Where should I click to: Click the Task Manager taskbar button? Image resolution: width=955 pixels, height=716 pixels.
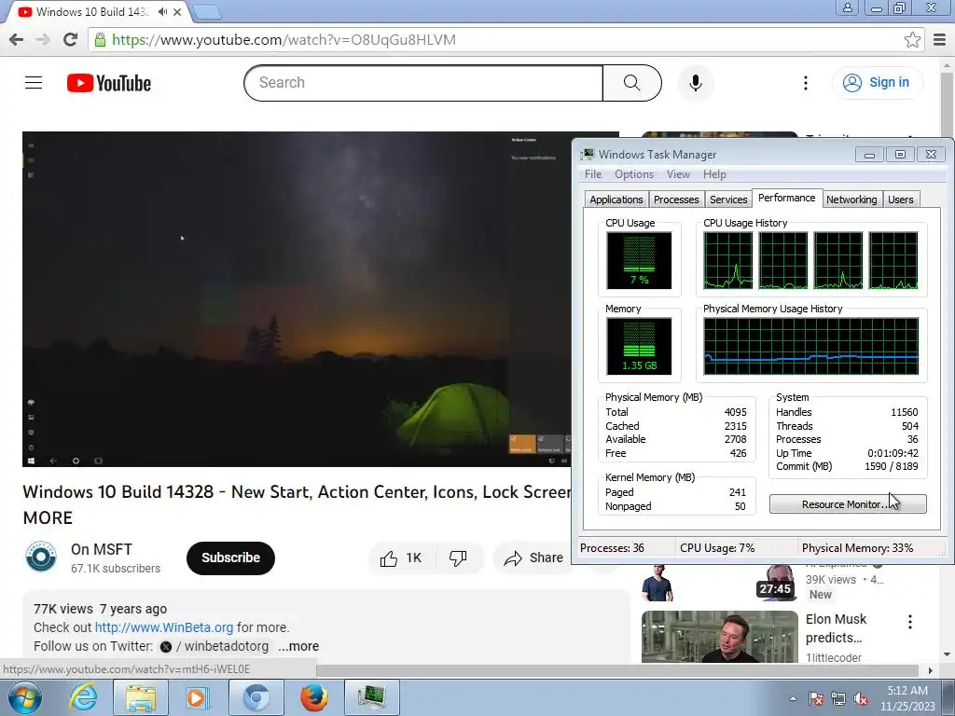(371, 697)
